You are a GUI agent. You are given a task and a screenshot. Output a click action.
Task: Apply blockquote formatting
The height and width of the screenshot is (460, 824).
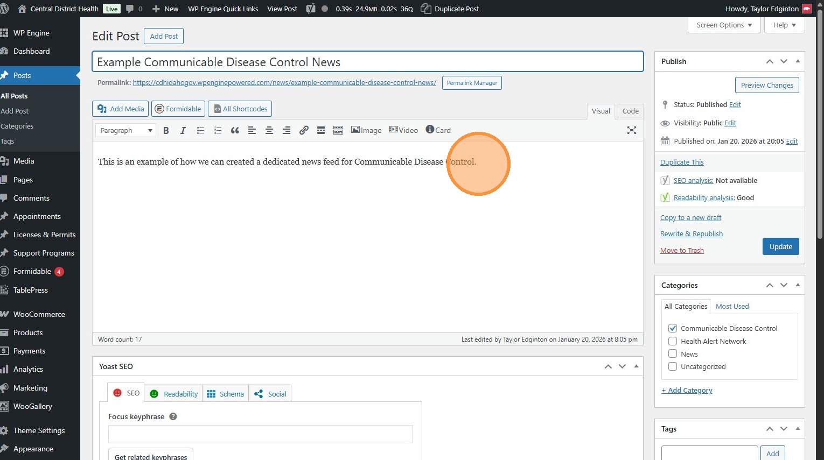[235, 130]
